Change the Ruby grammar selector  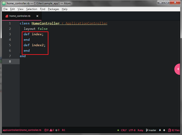click(140, 130)
